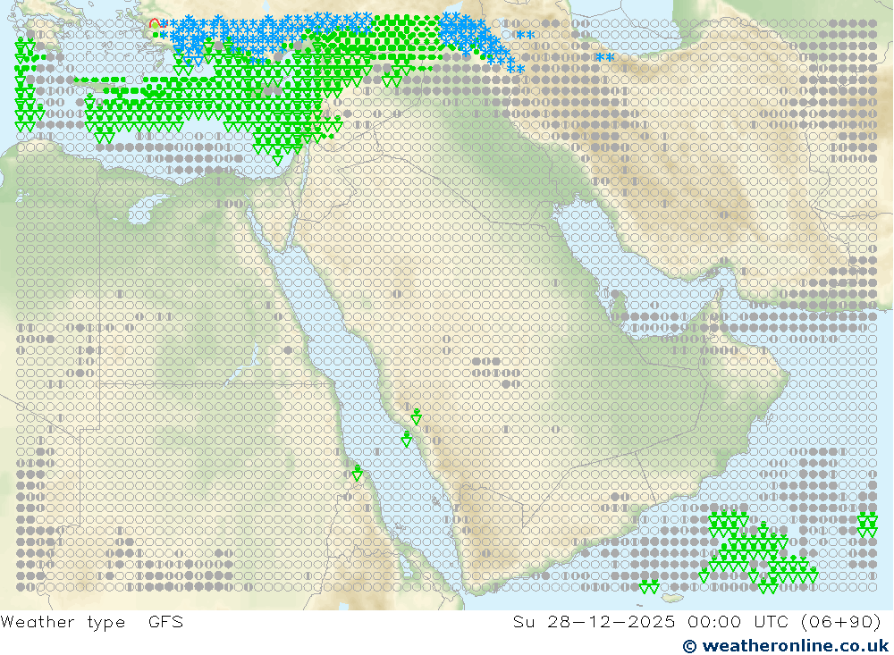Click the green shower symbol in the Red Sea
The image size is (894, 655).
[x=407, y=439]
